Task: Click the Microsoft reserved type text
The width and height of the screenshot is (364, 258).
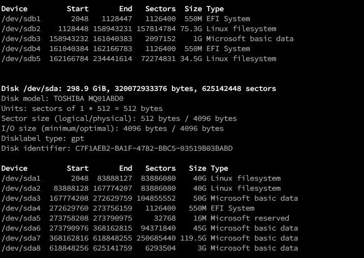Action: point(250,218)
